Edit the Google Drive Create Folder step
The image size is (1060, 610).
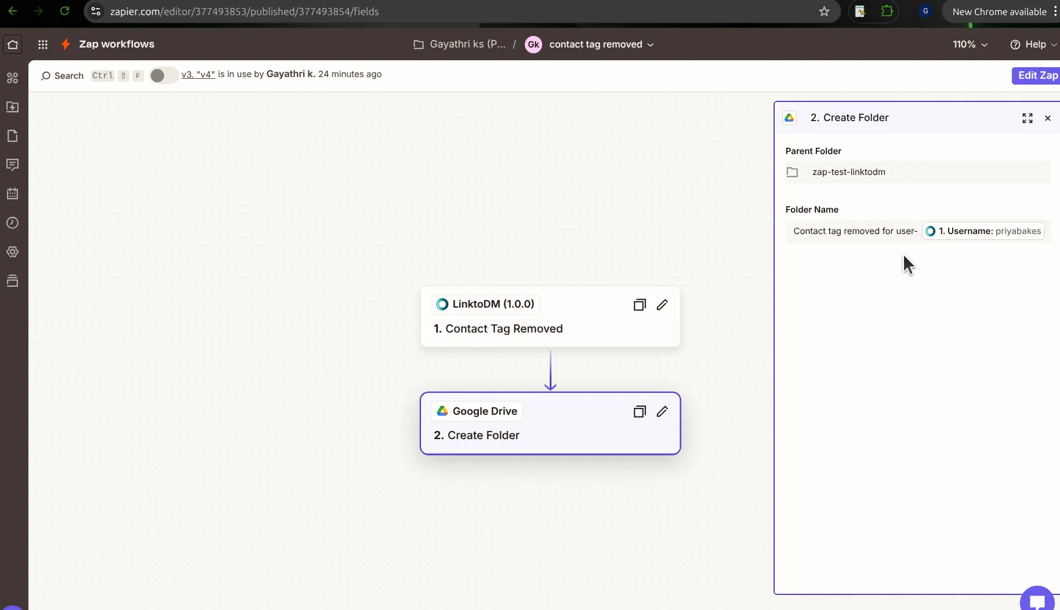662,412
